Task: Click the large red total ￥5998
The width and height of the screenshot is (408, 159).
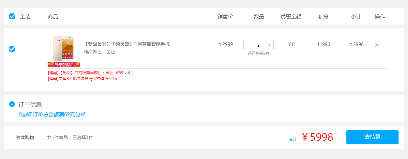Action: [x=317, y=137]
